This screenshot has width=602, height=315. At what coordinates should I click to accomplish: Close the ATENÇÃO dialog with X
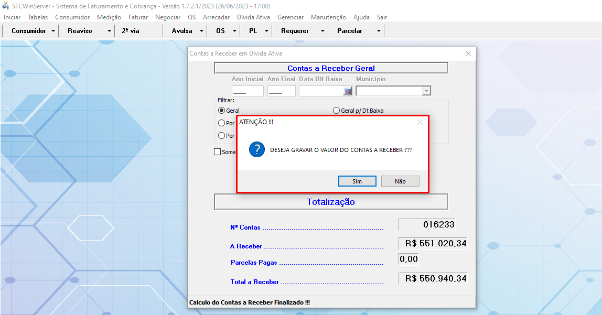(420, 122)
